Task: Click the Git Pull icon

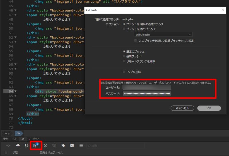Action: 26,145
